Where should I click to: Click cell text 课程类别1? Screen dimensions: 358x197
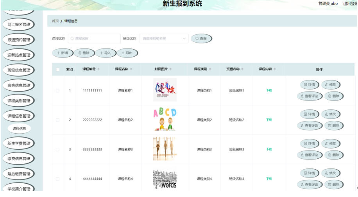(x=204, y=90)
